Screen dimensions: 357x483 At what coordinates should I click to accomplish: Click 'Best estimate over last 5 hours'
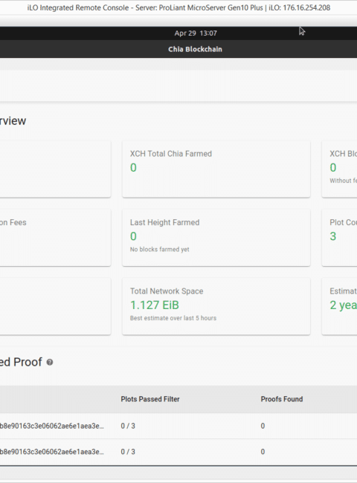click(x=173, y=318)
